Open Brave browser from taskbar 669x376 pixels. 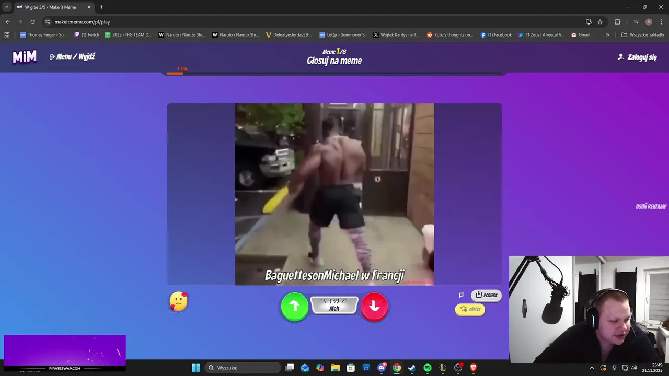pos(474,368)
